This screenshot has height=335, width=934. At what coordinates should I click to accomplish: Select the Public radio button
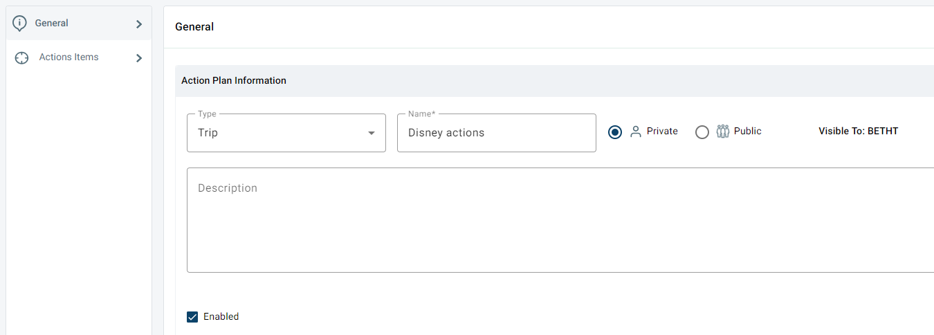coord(702,132)
